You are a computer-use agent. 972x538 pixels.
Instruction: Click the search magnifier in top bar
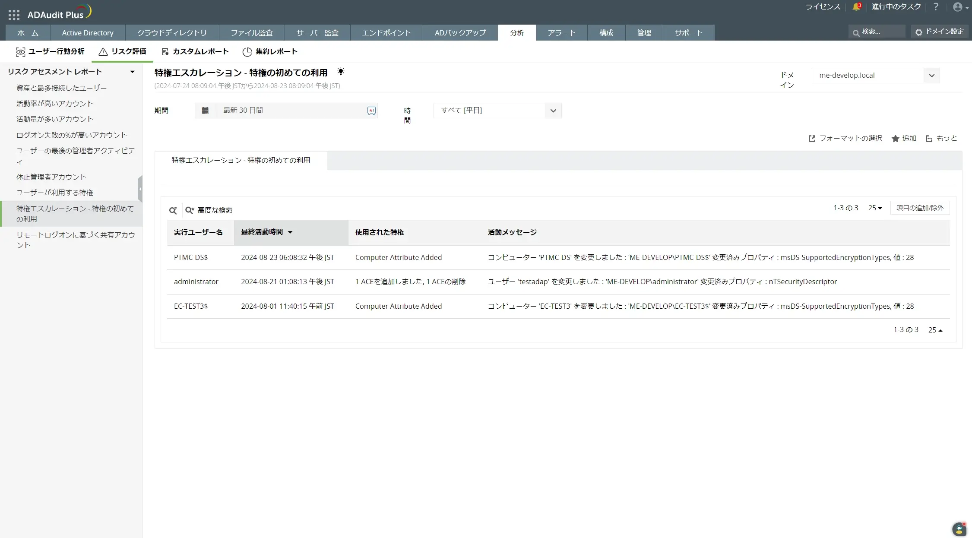click(856, 32)
